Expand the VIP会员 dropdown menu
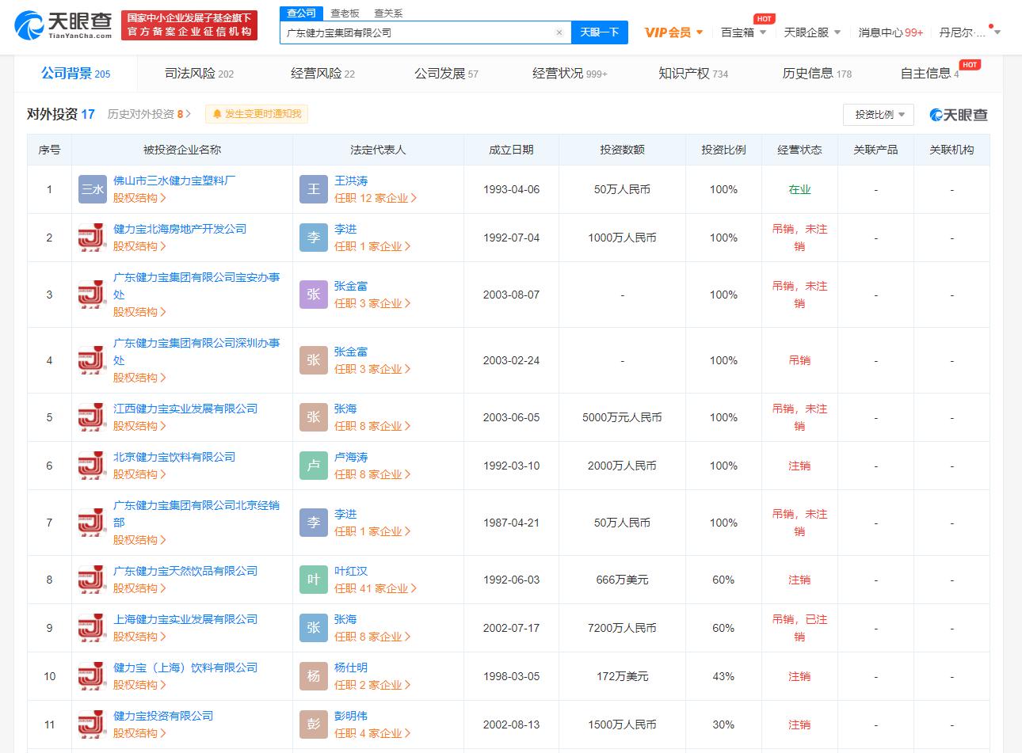This screenshot has width=1022, height=753. 673,32
